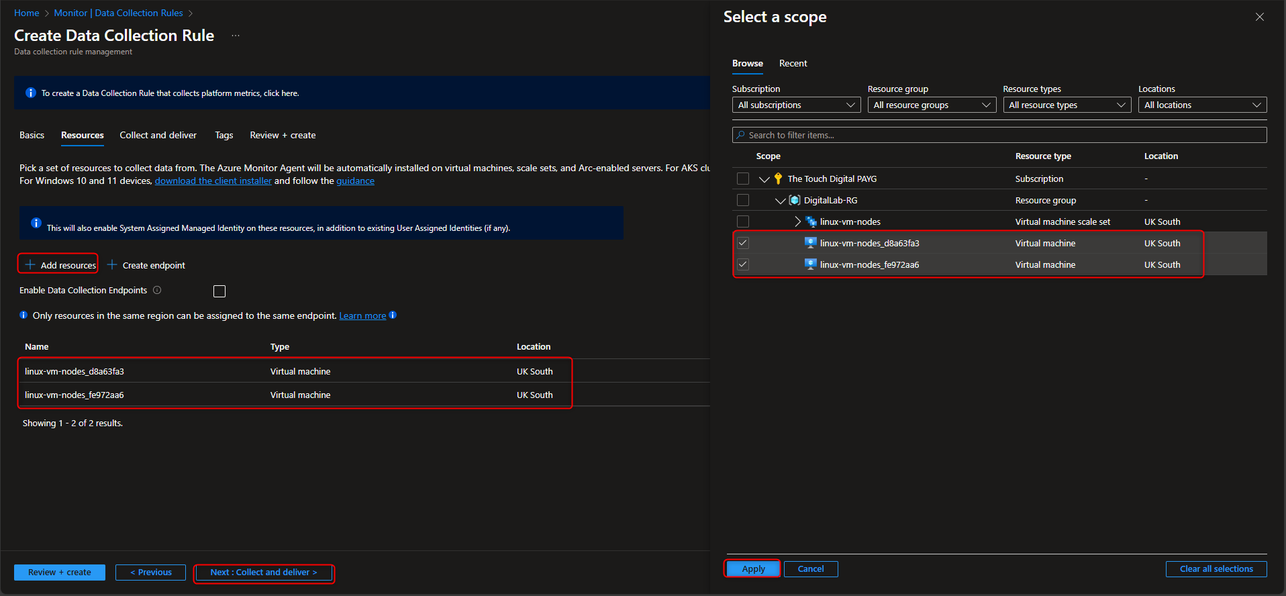Click 'Virtual machine scale set' resource type text

coord(1062,221)
